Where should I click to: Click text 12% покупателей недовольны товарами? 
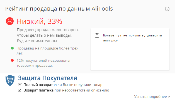click(43, 63)
